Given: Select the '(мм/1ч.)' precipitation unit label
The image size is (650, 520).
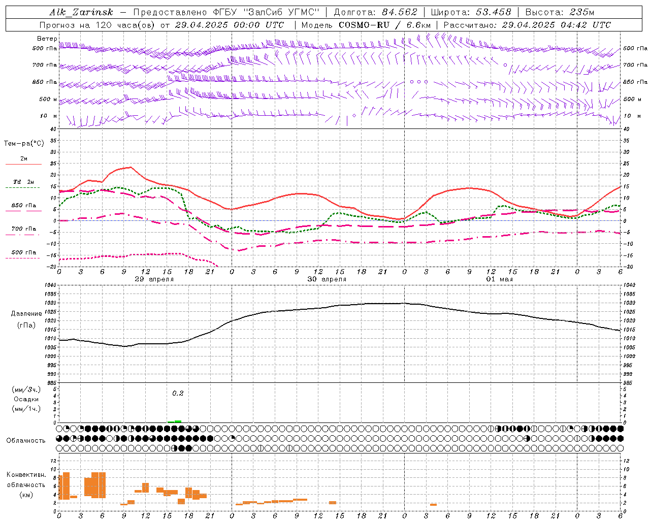Looking at the screenshot, I should click(x=26, y=409).
